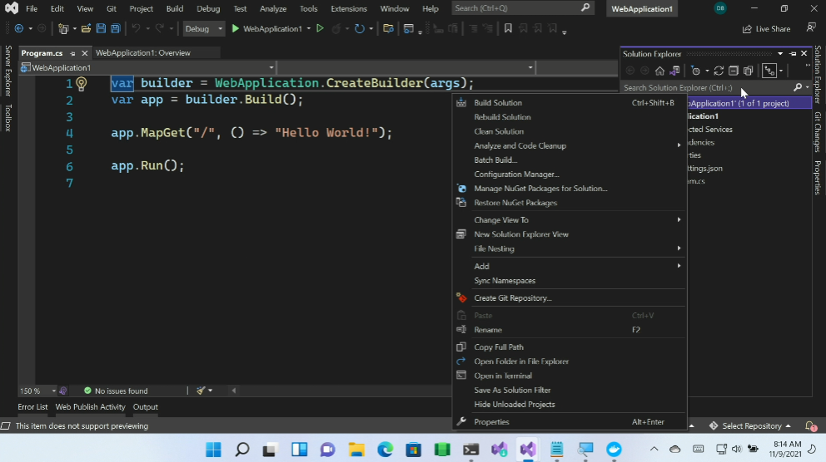Screen dimensions: 826x462
Task: Click Show All Files icon in Solution Explorer
Action: 749,71
